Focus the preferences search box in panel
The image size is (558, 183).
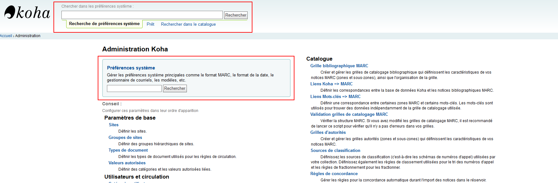point(134,88)
